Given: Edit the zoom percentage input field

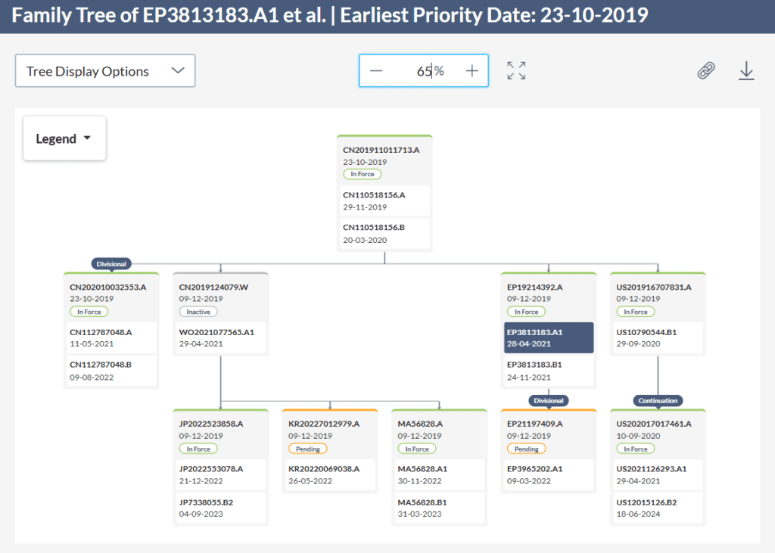Looking at the screenshot, I should point(428,70).
